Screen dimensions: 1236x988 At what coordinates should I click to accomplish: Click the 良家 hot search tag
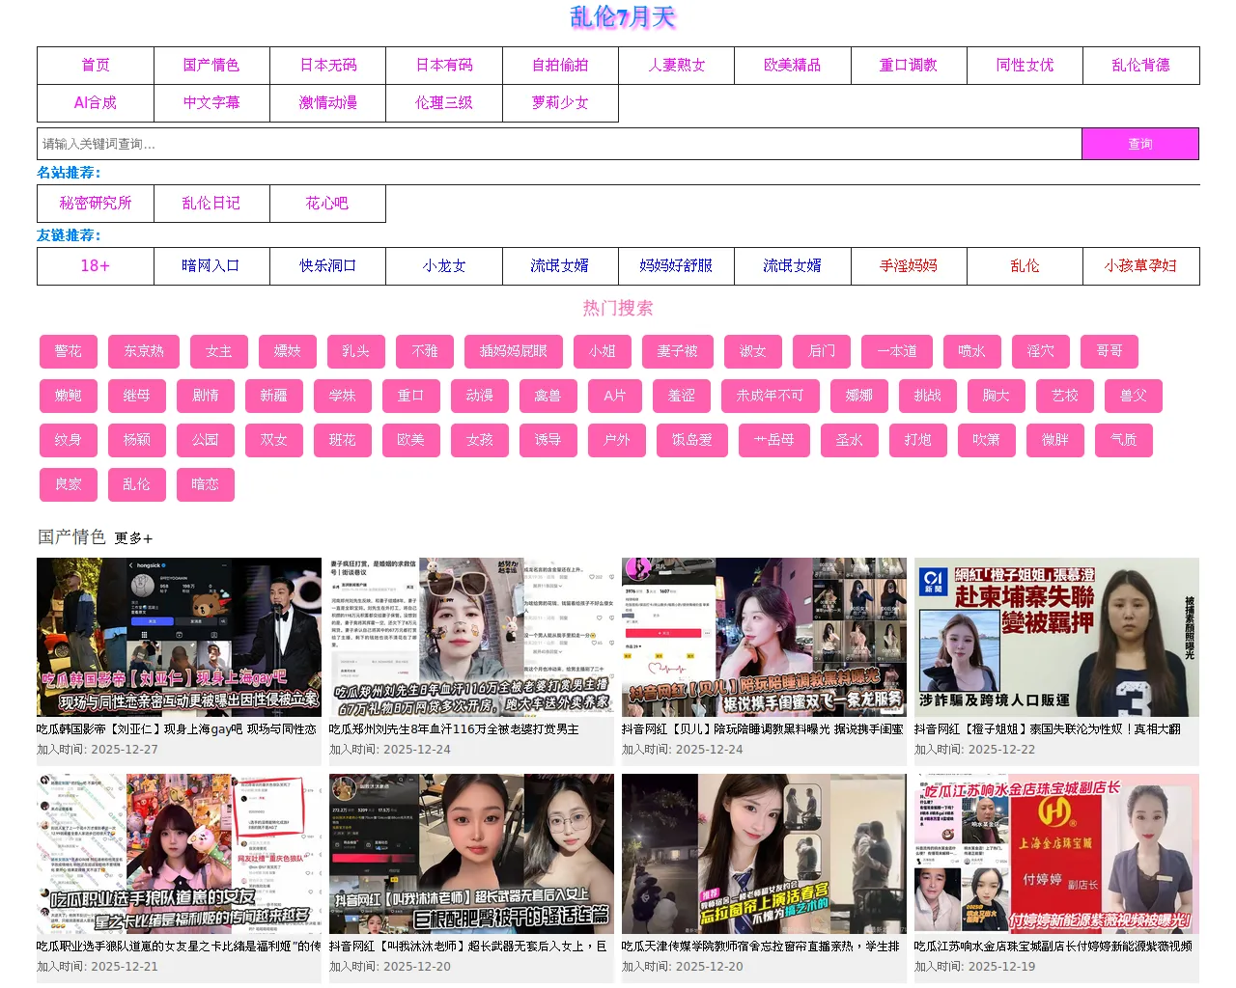[x=69, y=484]
